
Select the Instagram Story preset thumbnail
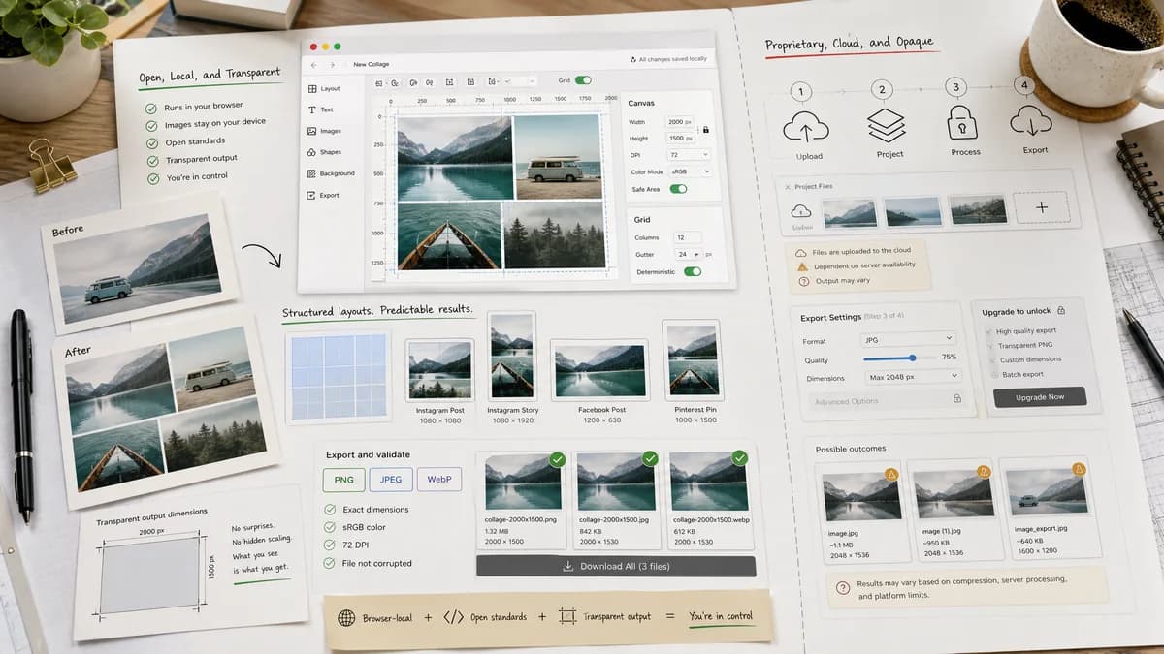512,355
